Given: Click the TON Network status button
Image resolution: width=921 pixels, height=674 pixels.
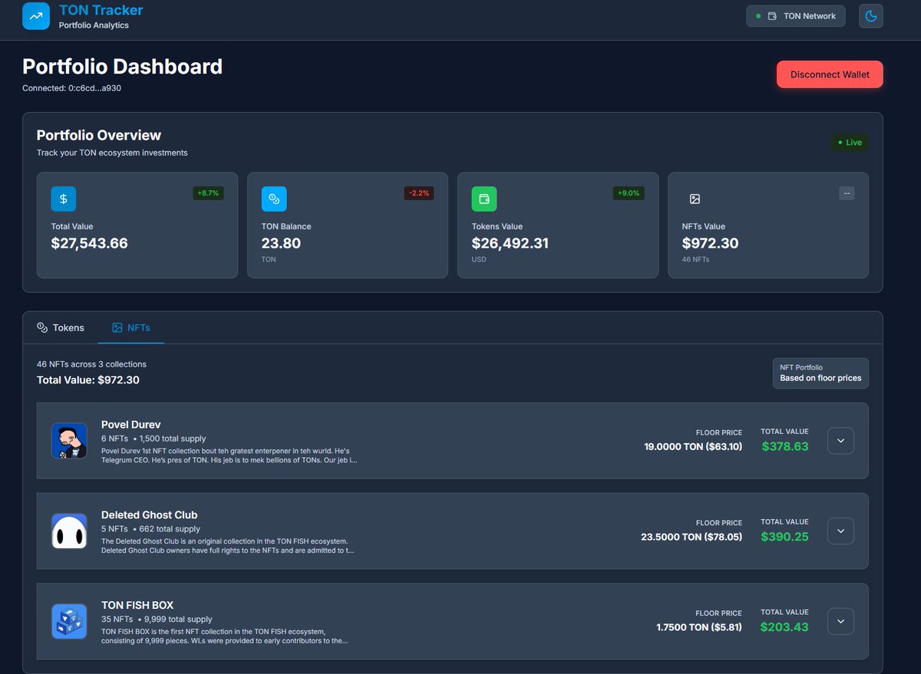Looking at the screenshot, I should click(796, 16).
